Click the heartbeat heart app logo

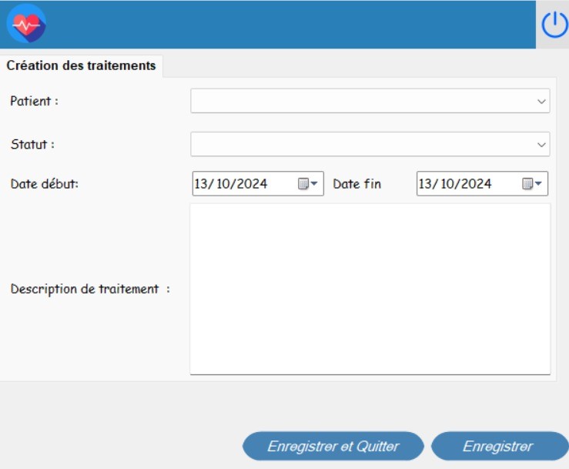(26, 24)
